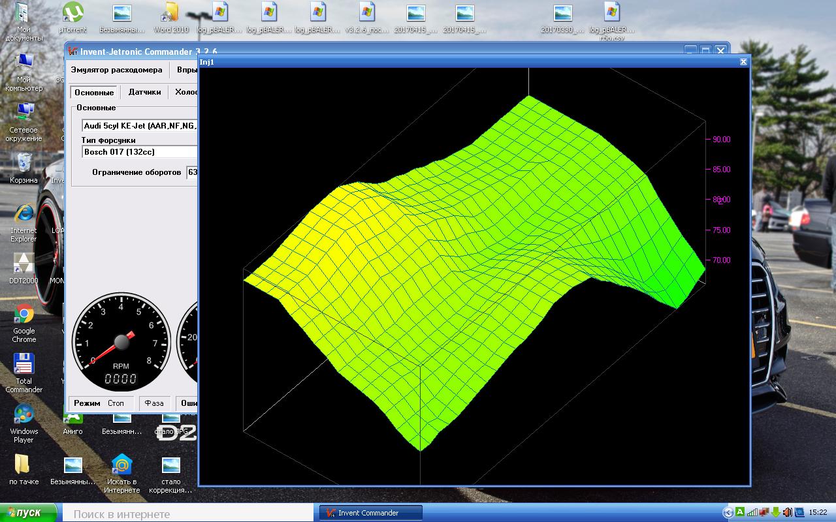The image size is (836, 522).
Task: Click the Ограничение оборотов value field
Action: (x=192, y=172)
